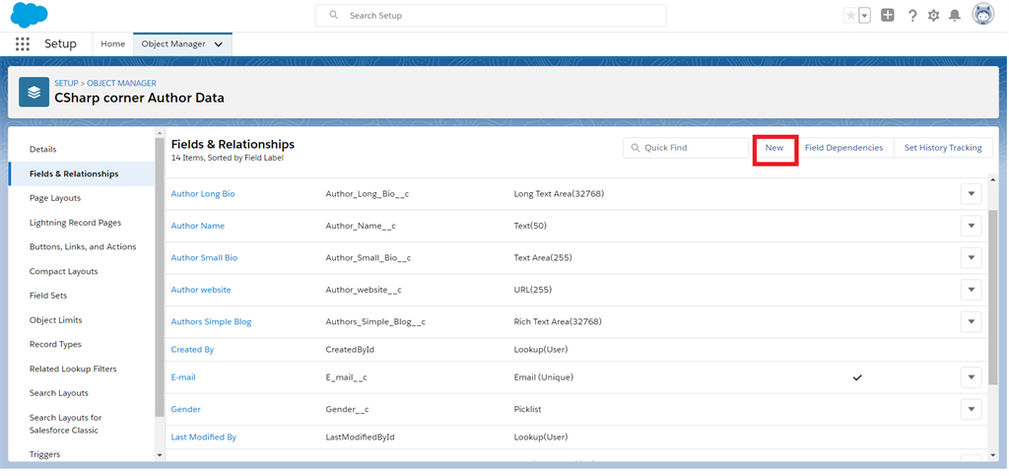Click the Rich Text Area(32768) text
The height and width of the screenshot is (476, 1009).
coord(558,321)
